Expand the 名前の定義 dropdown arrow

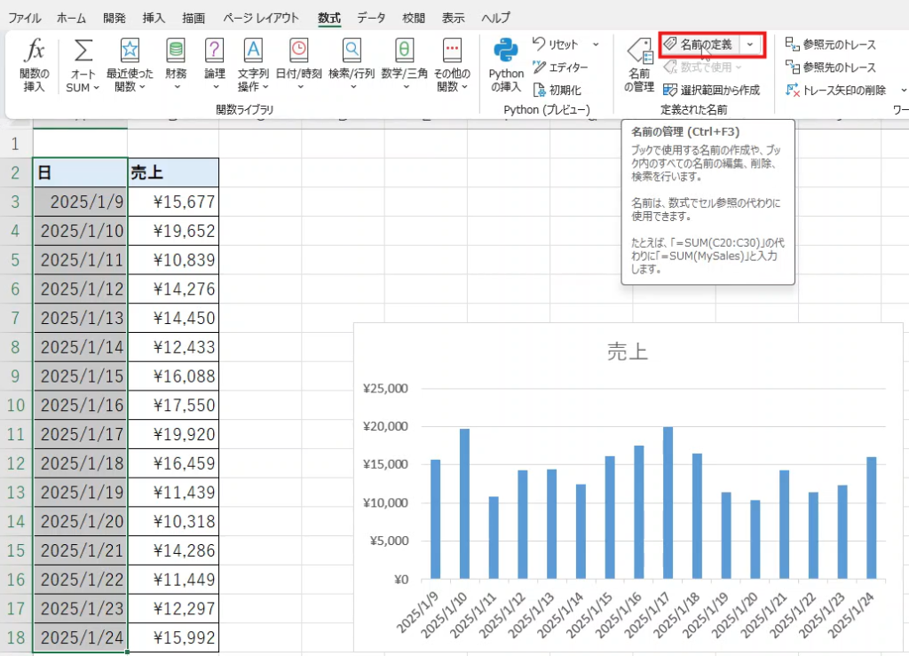[x=751, y=44]
